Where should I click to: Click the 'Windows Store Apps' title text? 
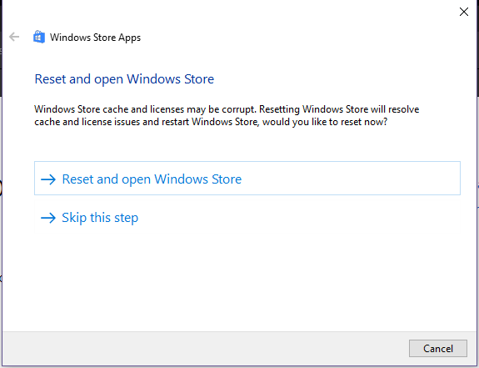[95, 38]
